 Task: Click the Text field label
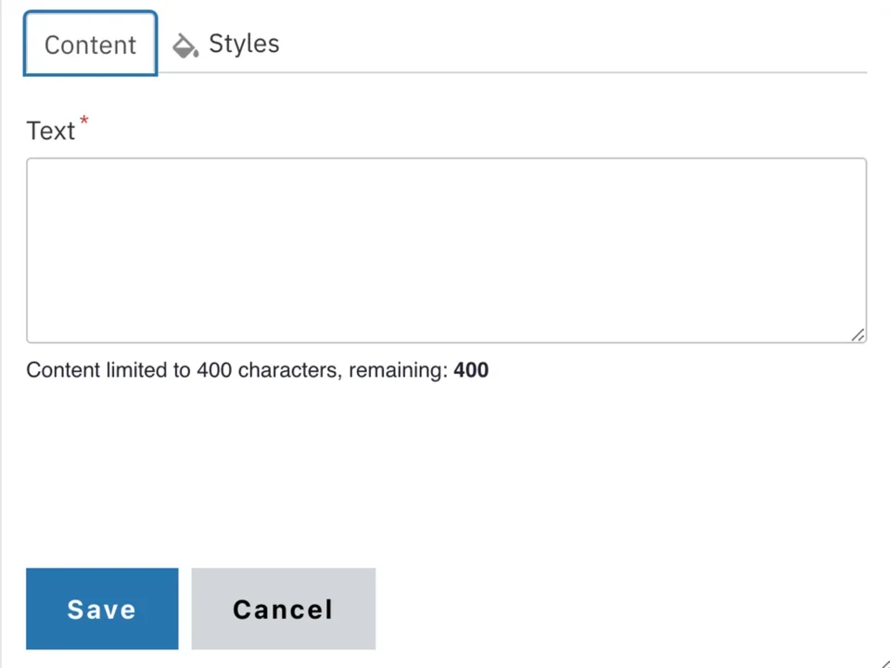[51, 130]
